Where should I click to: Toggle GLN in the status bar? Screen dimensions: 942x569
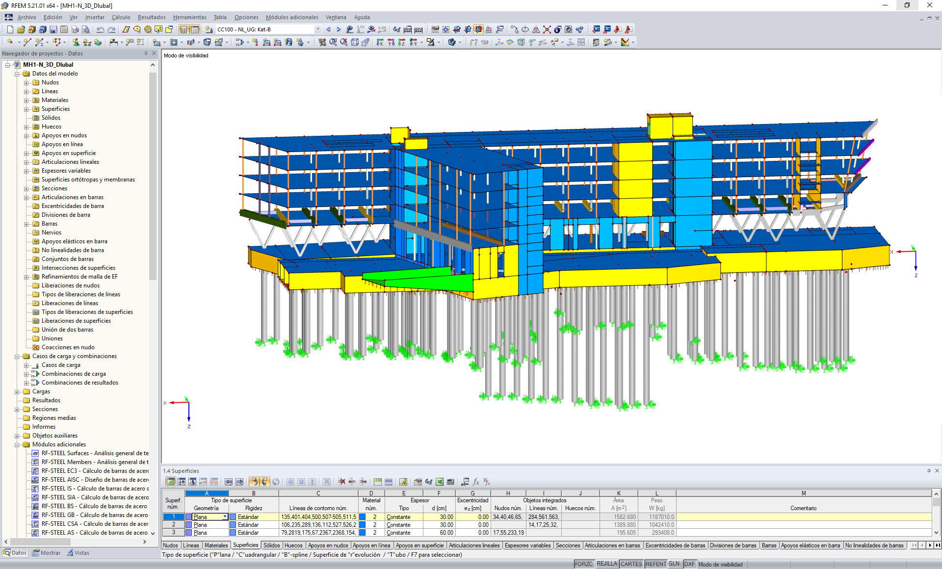[674, 564]
